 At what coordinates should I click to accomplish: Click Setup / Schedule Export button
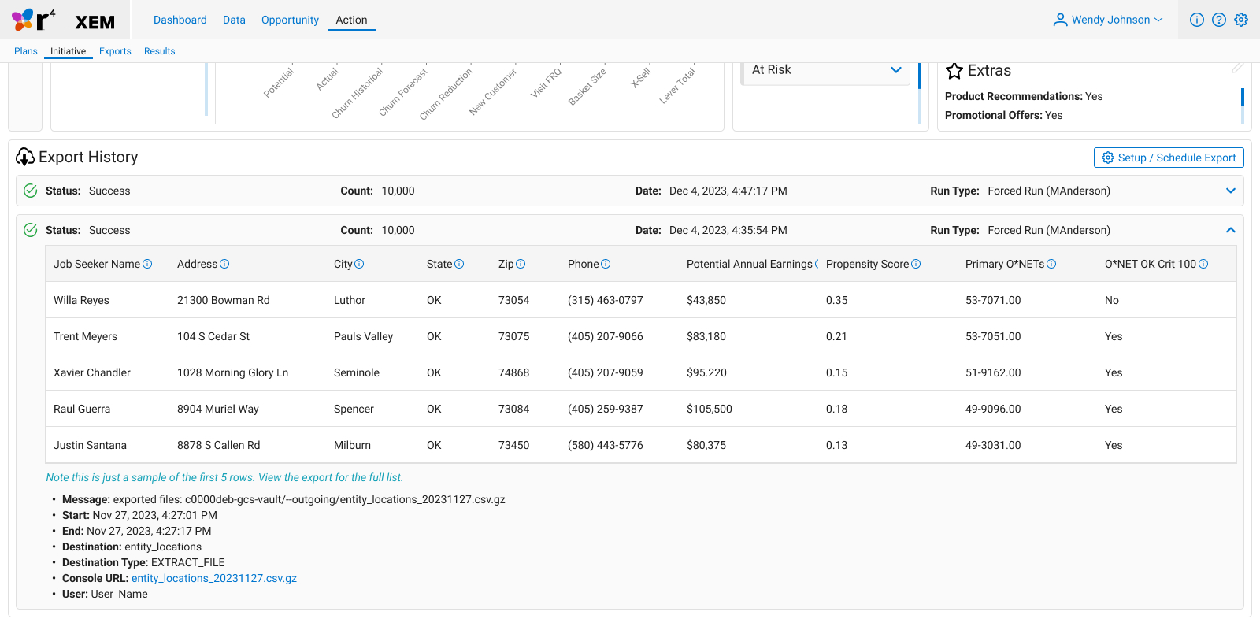[1169, 157]
